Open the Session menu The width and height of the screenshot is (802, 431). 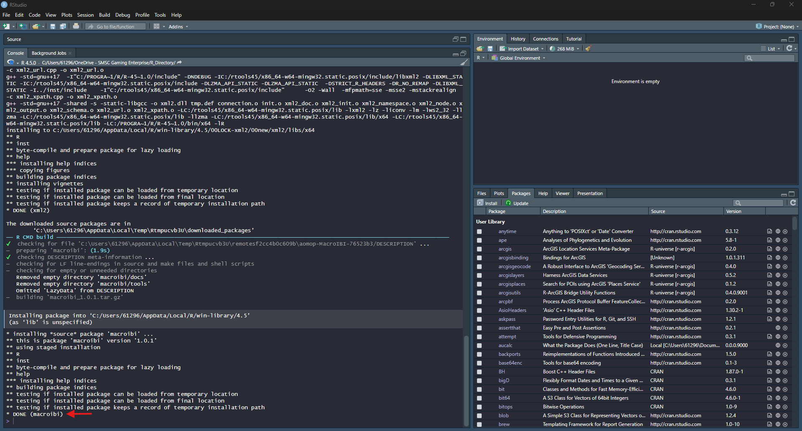point(85,15)
